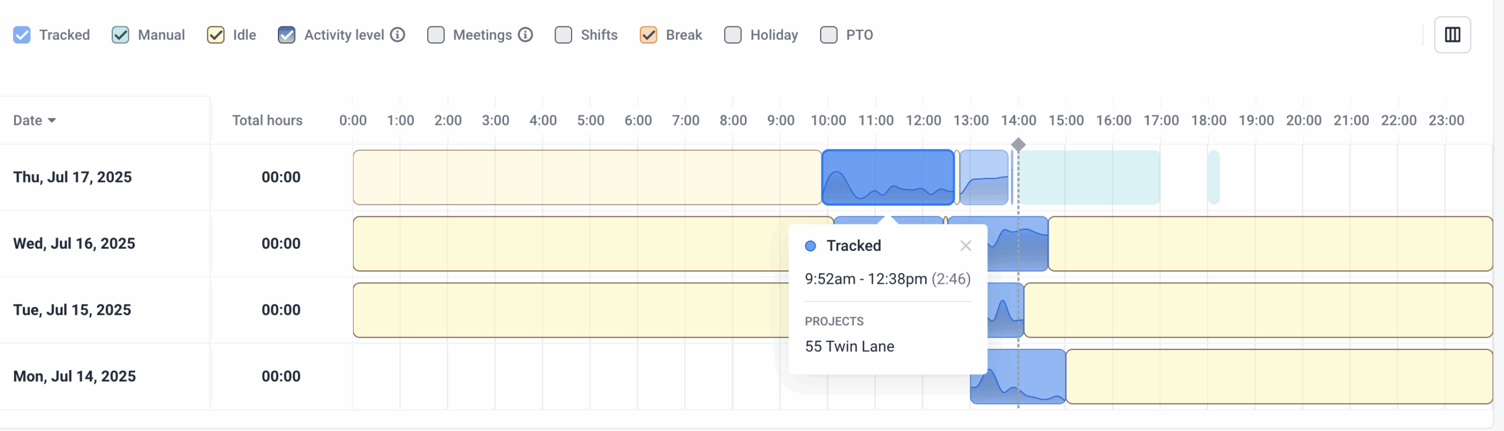
Task: Open the column layout settings icon
Action: [1452, 35]
